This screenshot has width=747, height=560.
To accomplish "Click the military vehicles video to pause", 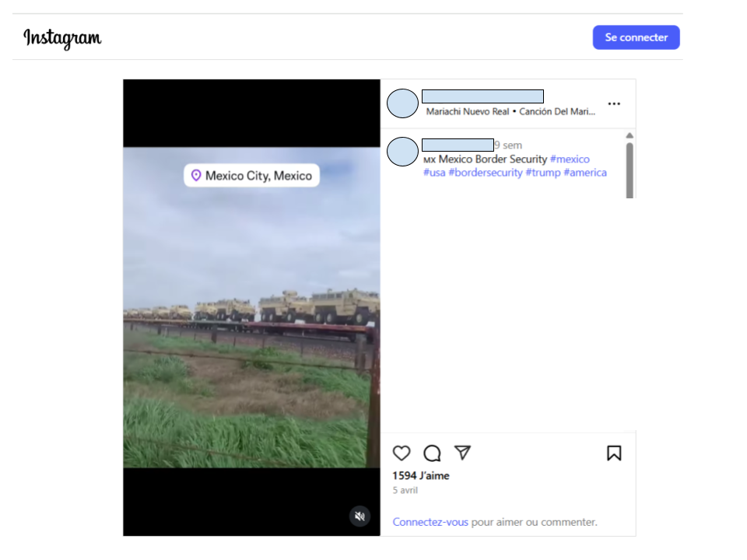I will 251,308.
